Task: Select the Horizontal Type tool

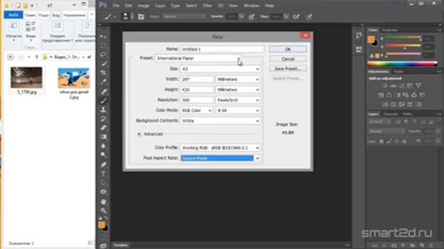Action: point(103,174)
